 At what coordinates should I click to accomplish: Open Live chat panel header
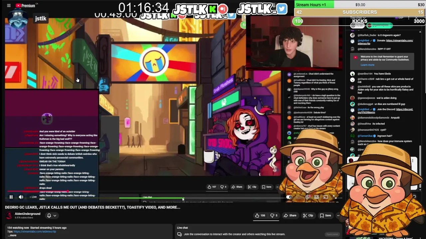[182, 228]
